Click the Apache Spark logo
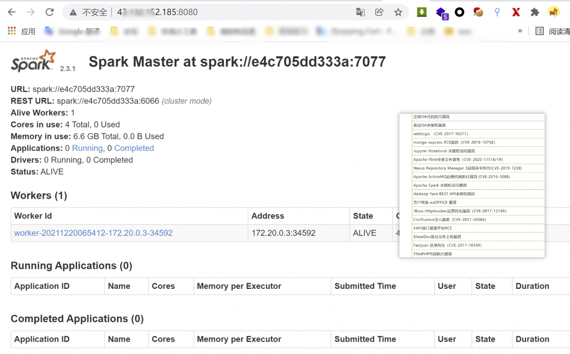The height and width of the screenshot is (354, 570). (33, 61)
